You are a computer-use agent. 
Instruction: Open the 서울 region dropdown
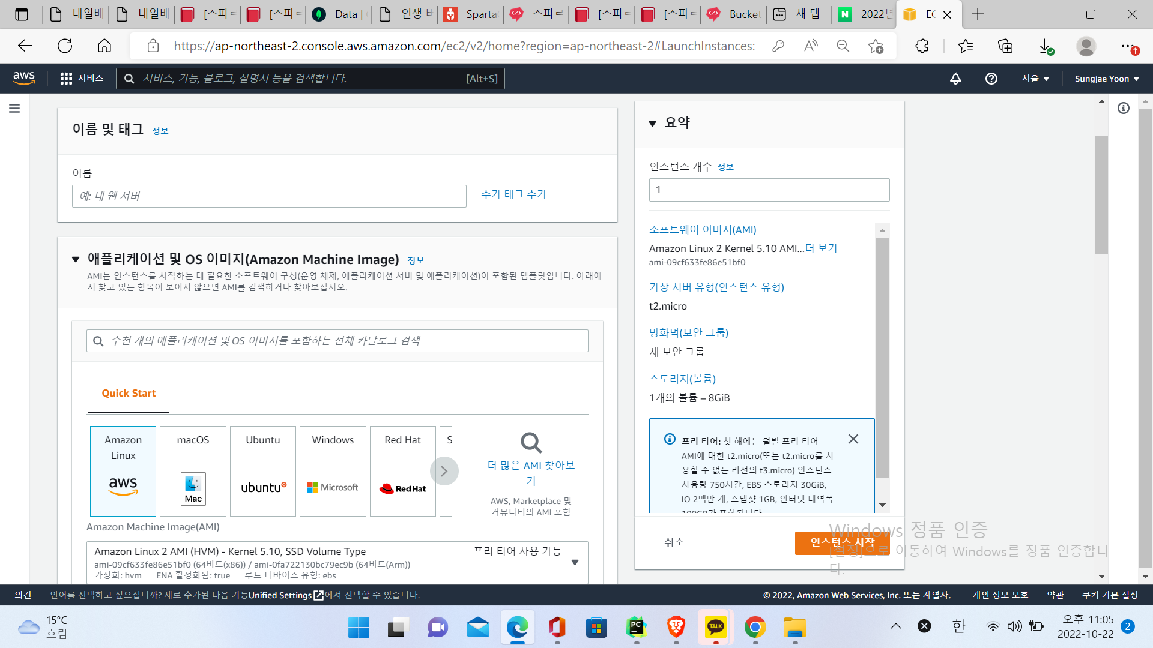coord(1035,79)
